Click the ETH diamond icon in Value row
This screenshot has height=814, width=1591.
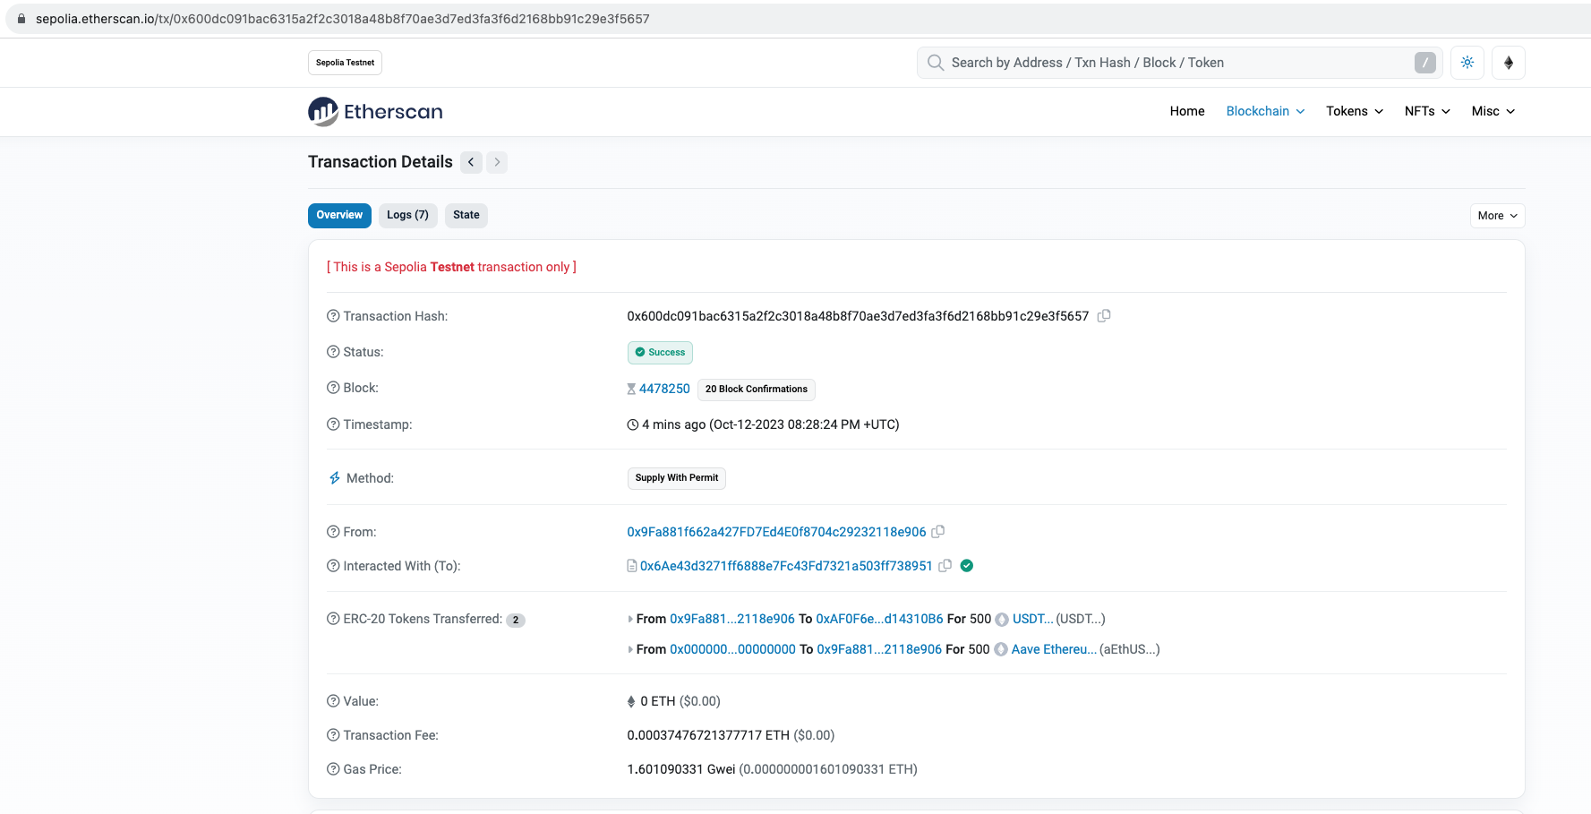click(x=631, y=701)
